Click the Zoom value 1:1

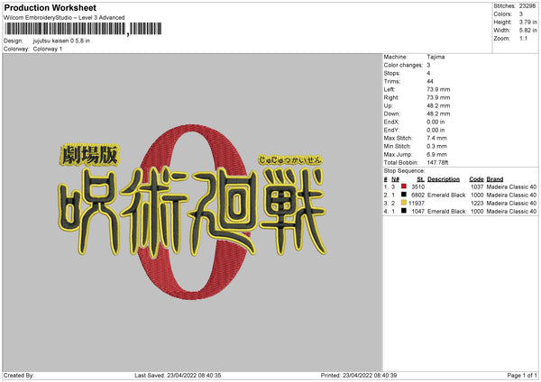click(523, 38)
